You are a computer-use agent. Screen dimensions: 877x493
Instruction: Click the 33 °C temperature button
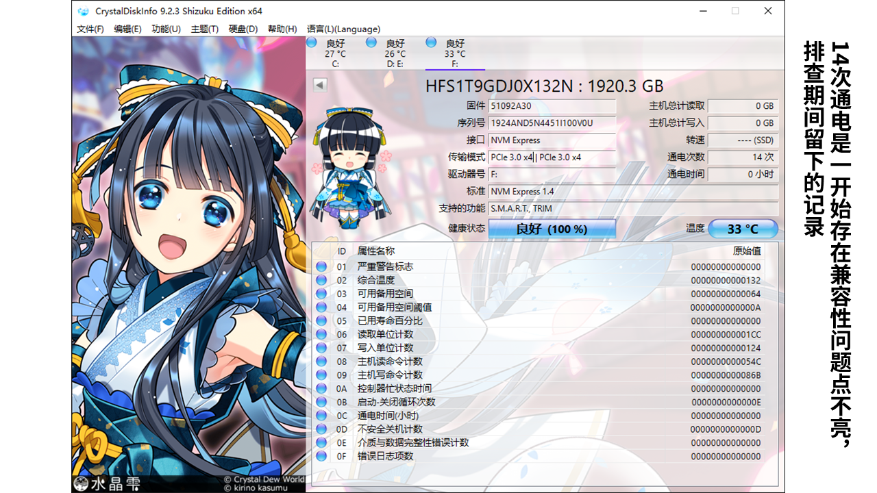click(743, 229)
